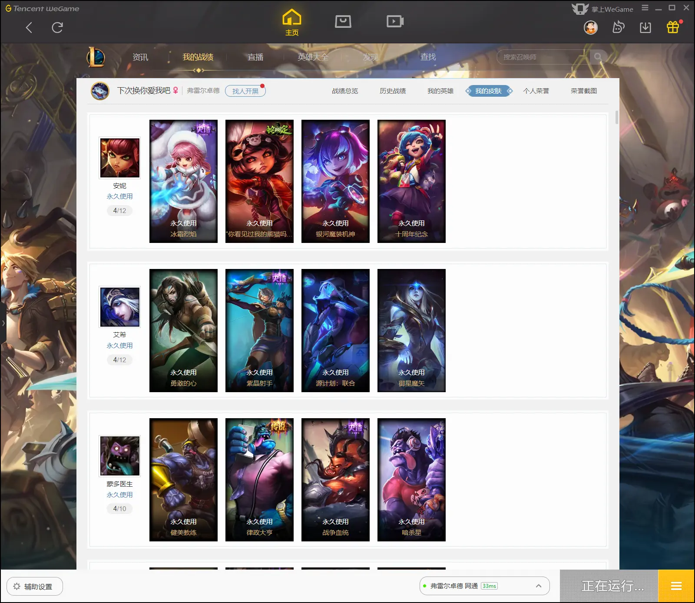Open the 查找 tab
The image size is (695, 603).
(428, 57)
